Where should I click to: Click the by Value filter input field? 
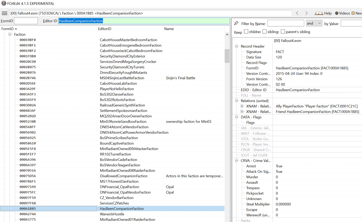coord(351,23)
